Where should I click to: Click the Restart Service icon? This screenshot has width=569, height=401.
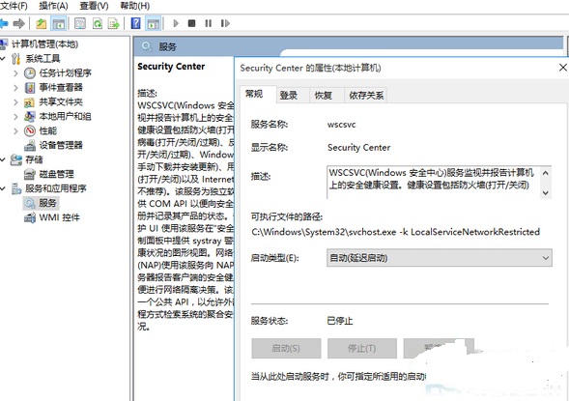[x=225, y=23]
